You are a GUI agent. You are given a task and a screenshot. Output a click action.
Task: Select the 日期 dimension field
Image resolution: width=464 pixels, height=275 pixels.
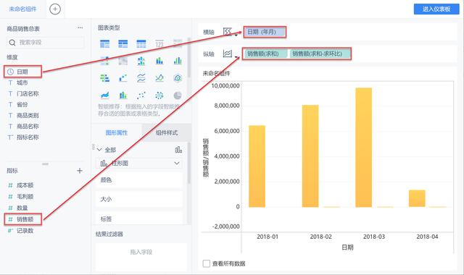click(x=22, y=72)
